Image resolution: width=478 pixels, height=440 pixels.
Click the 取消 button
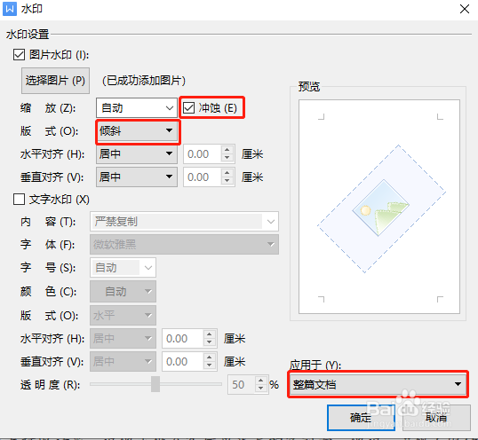(436, 418)
